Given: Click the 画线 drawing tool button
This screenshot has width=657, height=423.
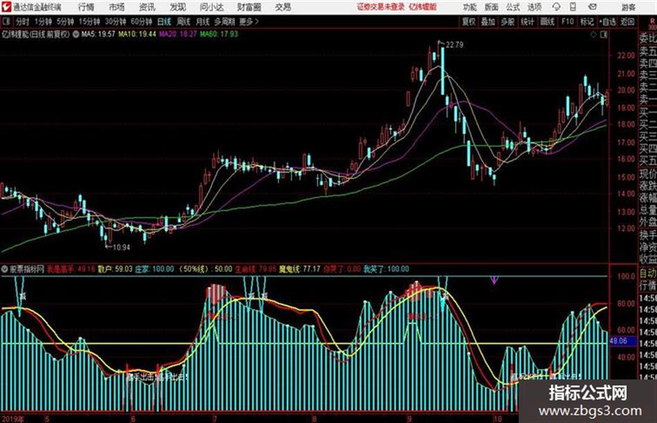Looking at the screenshot, I should click(547, 22).
